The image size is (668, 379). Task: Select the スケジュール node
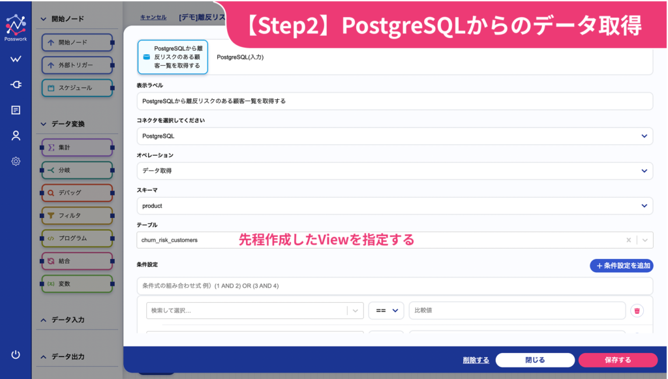(x=77, y=87)
